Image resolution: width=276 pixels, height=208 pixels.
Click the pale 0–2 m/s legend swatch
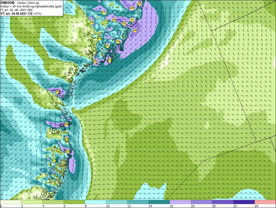tap(11, 202)
